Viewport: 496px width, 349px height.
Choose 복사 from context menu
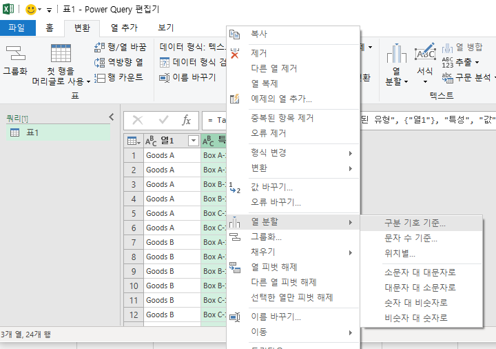293,34
